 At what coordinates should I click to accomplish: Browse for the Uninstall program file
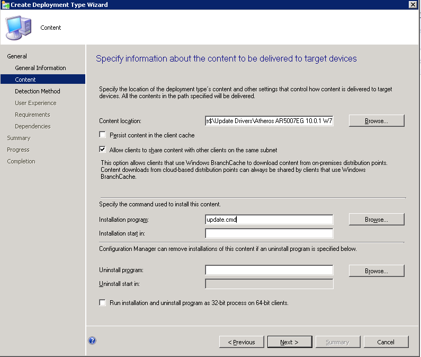[376, 271]
